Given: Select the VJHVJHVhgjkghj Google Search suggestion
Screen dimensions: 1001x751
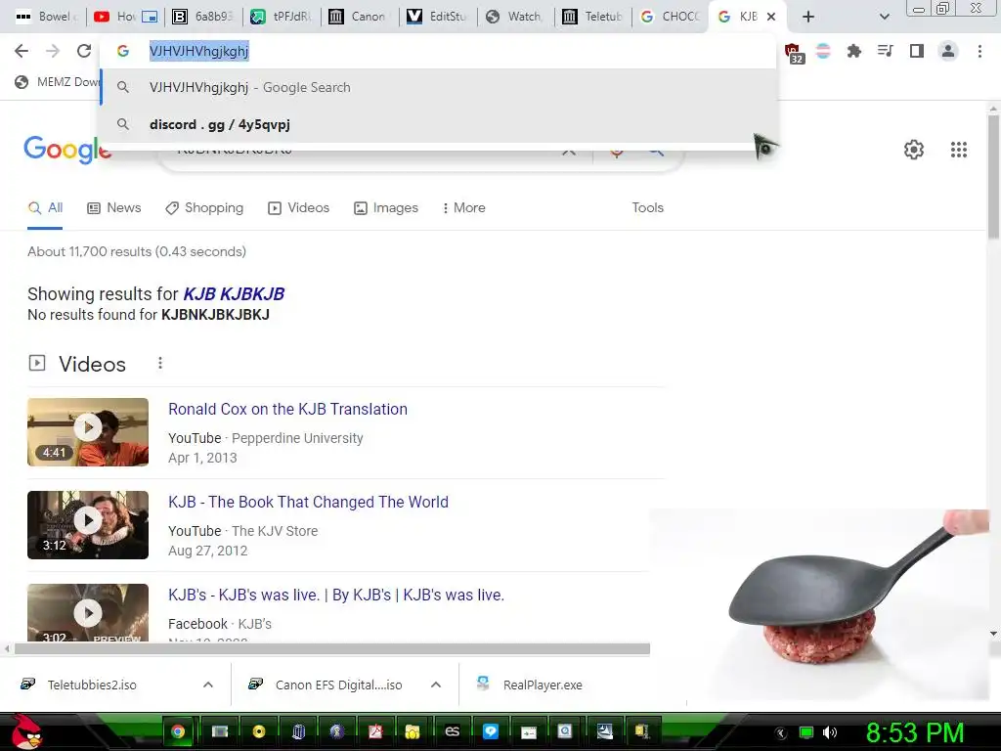Looking at the screenshot, I should coord(439,87).
